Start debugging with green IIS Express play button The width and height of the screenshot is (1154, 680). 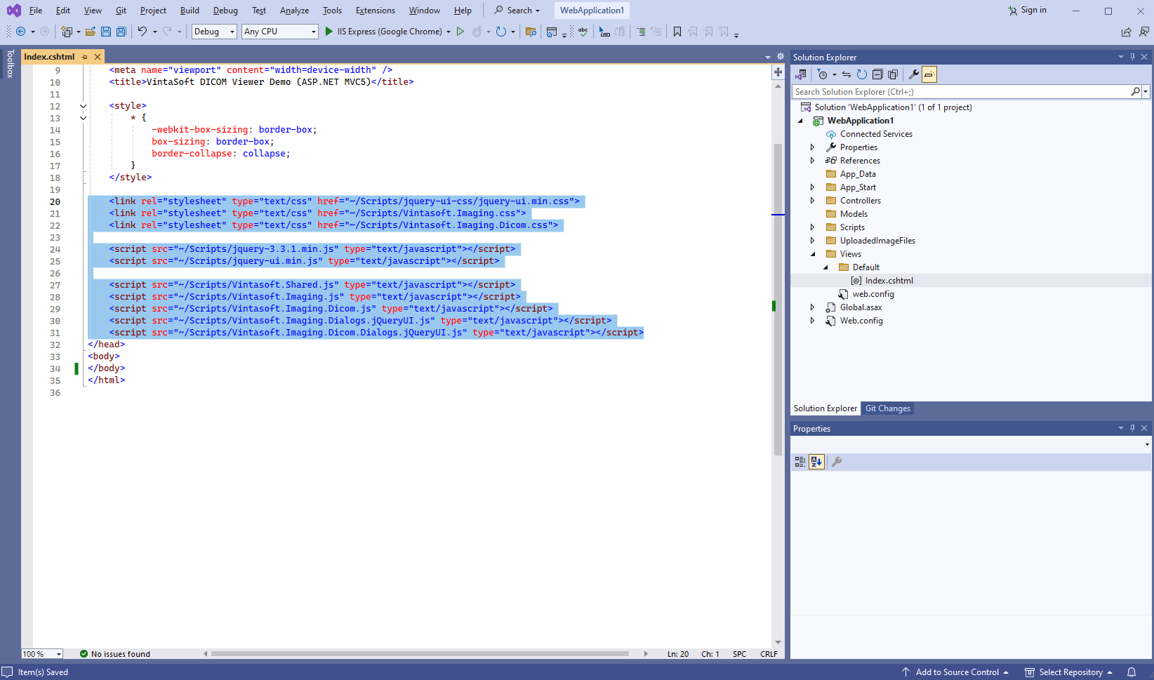[x=329, y=32]
